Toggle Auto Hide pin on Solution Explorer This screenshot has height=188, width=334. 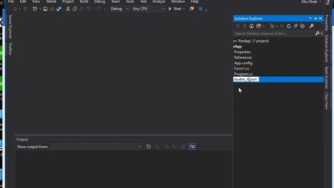pos(316,18)
